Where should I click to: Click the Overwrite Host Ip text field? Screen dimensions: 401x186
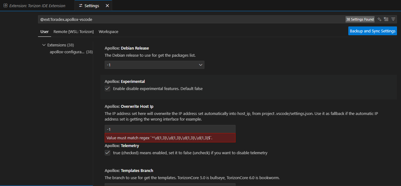tap(170, 129)
